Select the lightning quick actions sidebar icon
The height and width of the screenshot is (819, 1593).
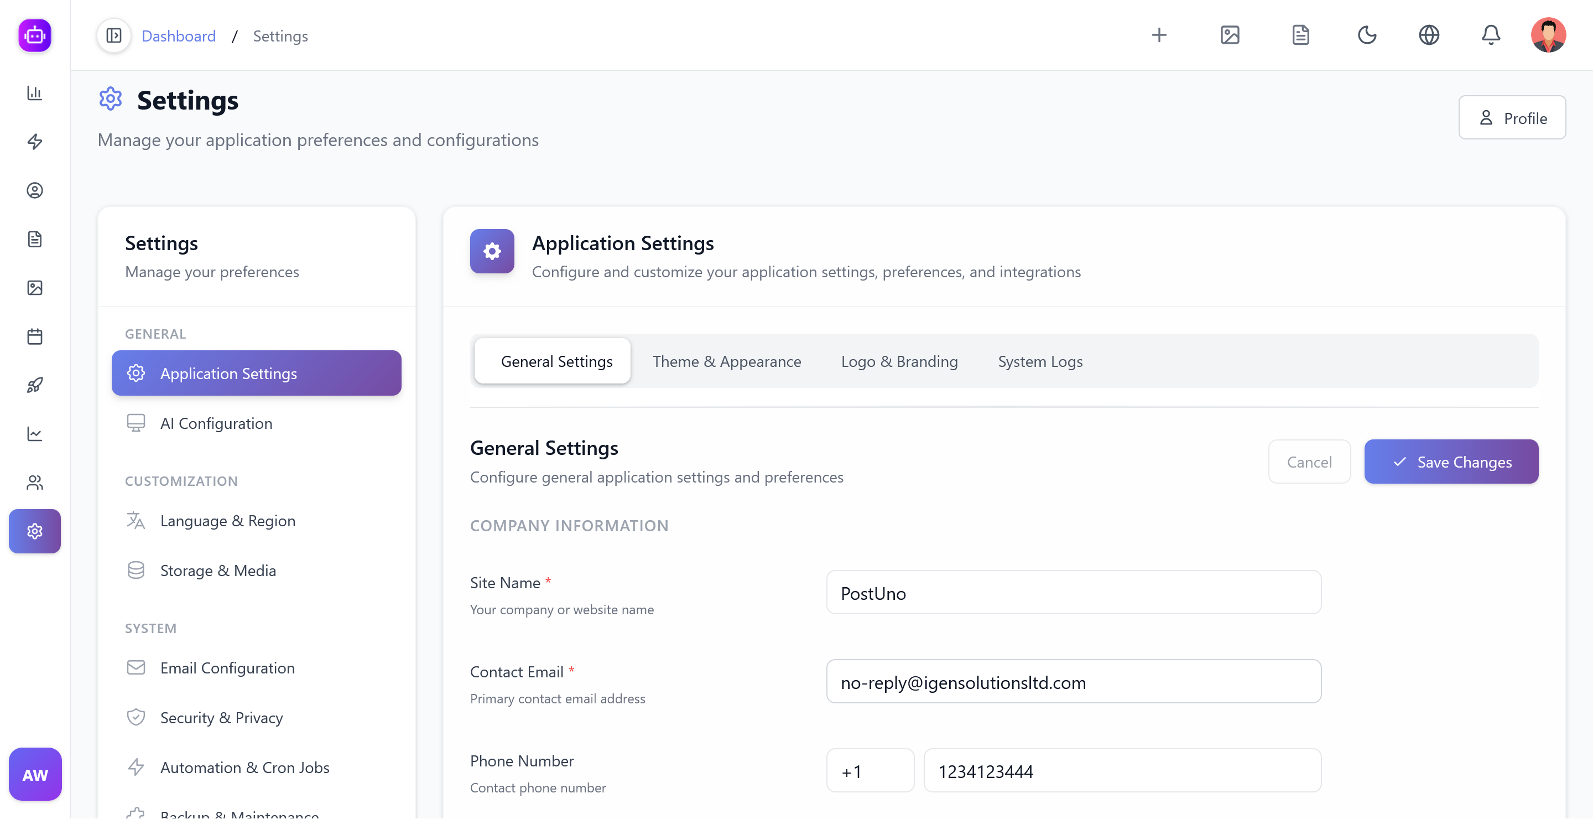[x=35, y=142]
